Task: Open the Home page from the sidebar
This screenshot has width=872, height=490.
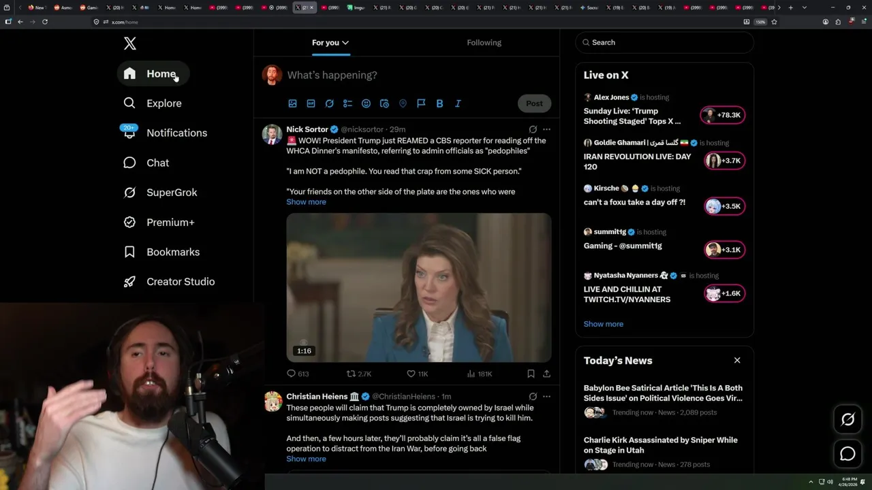Action: (153, 73)
